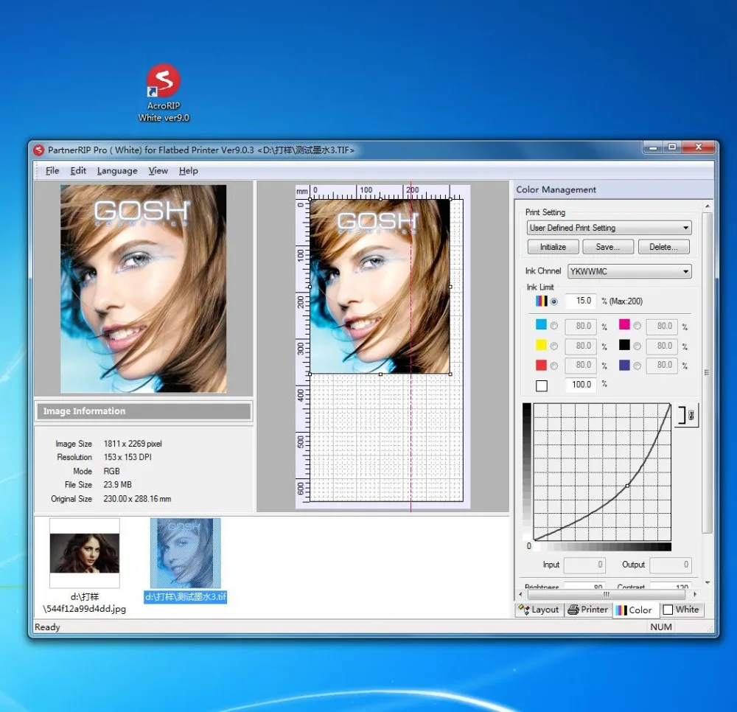Select the red ink limit radio button
This screenshot has width=737, height=712.
(x=554, y=366)
